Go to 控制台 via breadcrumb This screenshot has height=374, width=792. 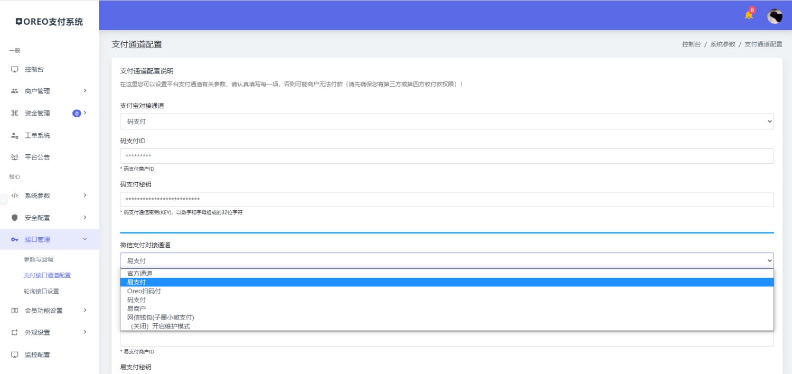pyautogui.click(x=691, y=44)
